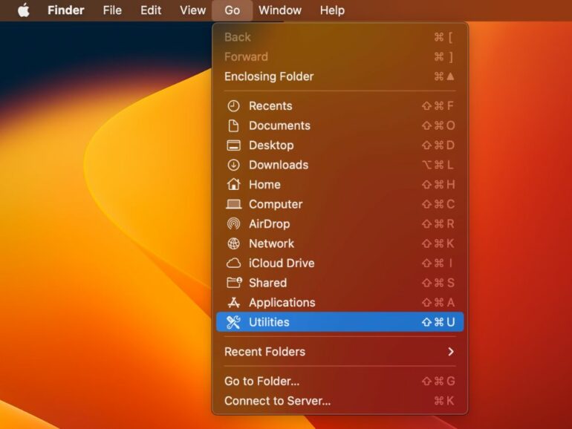
Task: Click the ⇧⌘U shortcut on Utilities row
Action: [x=438, y=322]
